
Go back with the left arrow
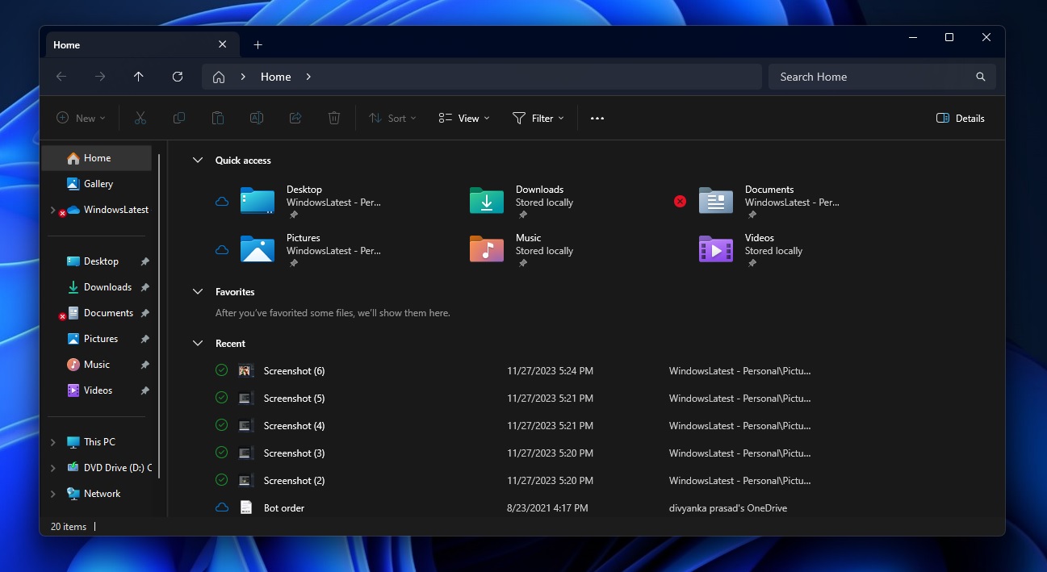[61, 77]
